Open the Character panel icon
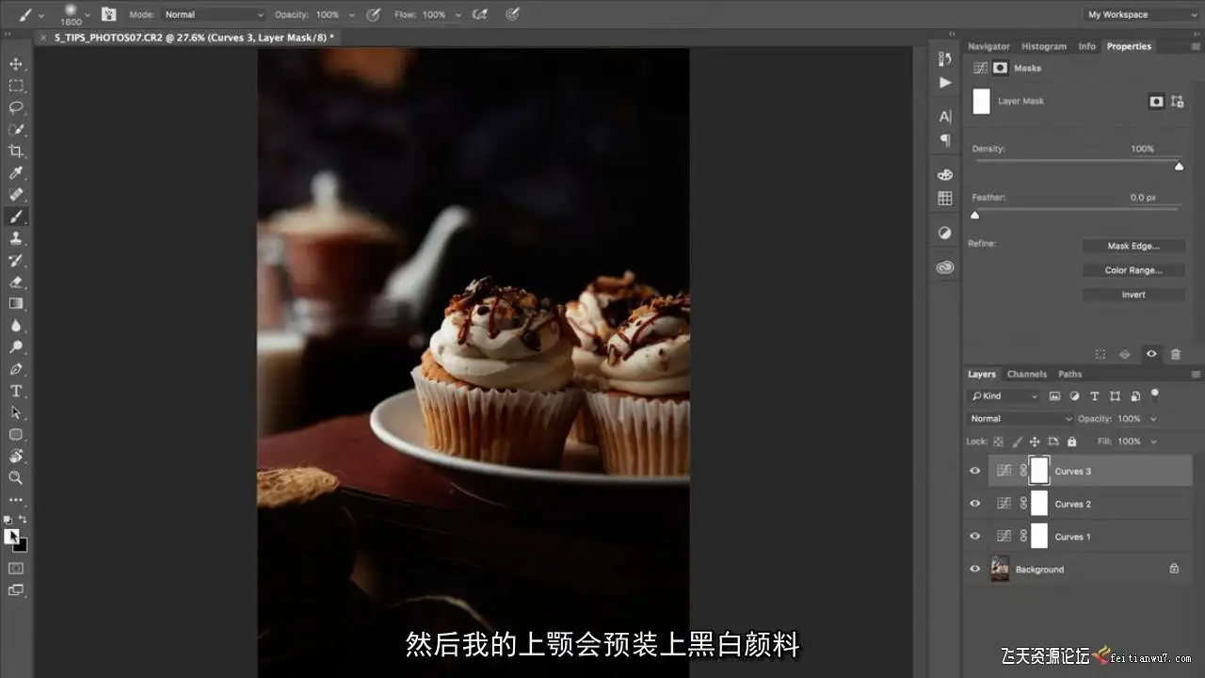The image size is (1205, 678). tap(945, 117)
